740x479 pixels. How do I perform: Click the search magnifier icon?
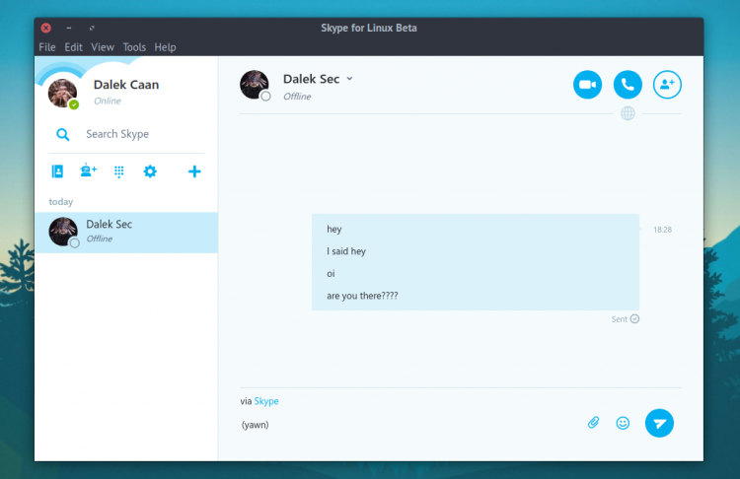[x=62, y=135]
